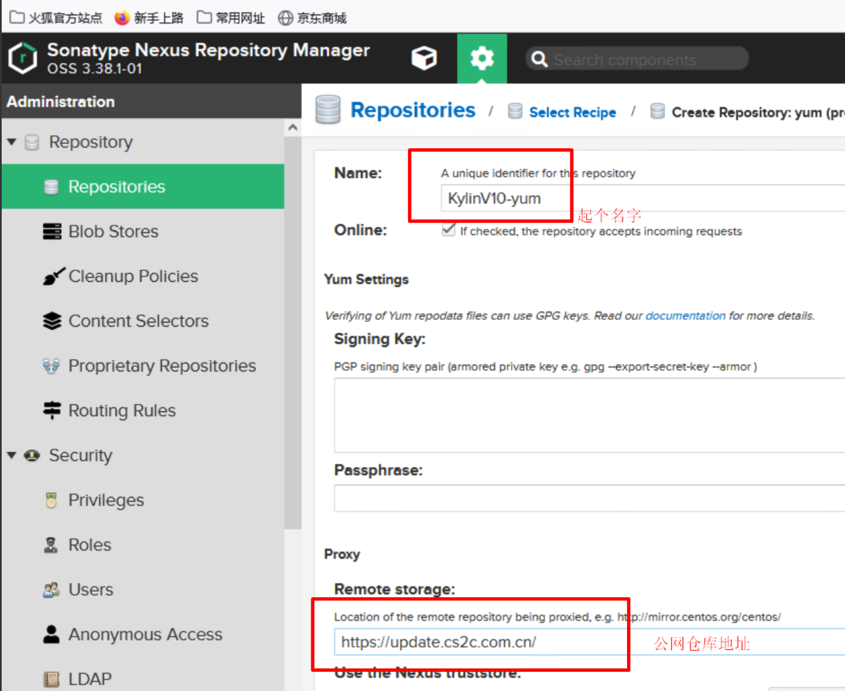Open the documentation link in Yum Settings
The image size is (845, 691).
click(x=685, y=315)
